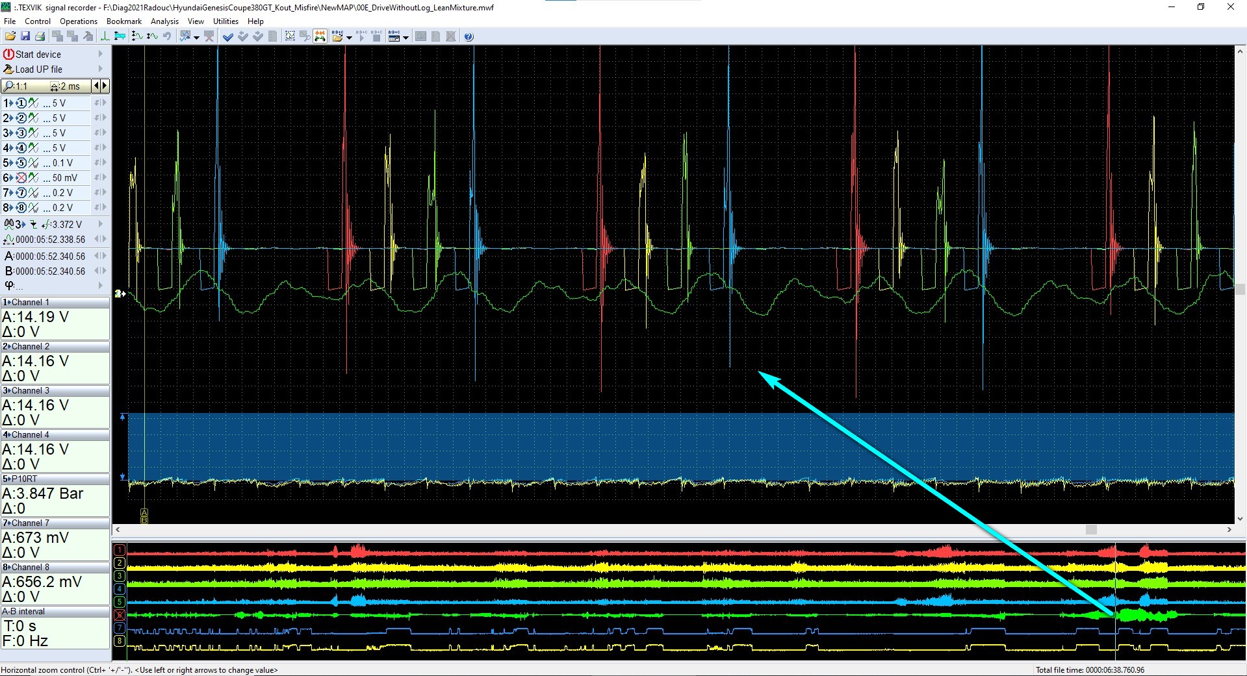This screenshot has height=676, width=1247.
Task: Toggle channel 1 enable circle in list
Action: [21, 103]
